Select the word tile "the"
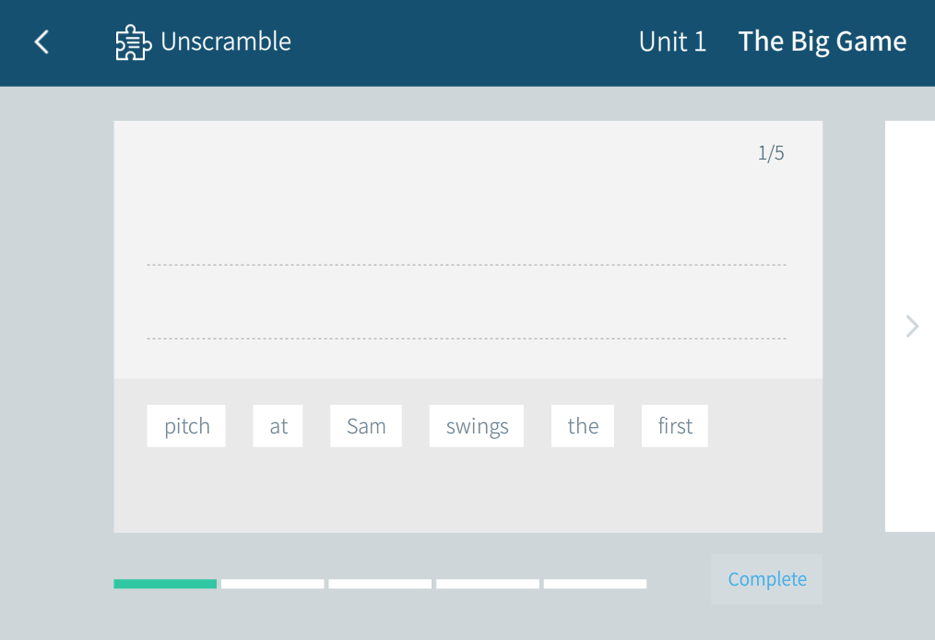 [x=583, y=426]
